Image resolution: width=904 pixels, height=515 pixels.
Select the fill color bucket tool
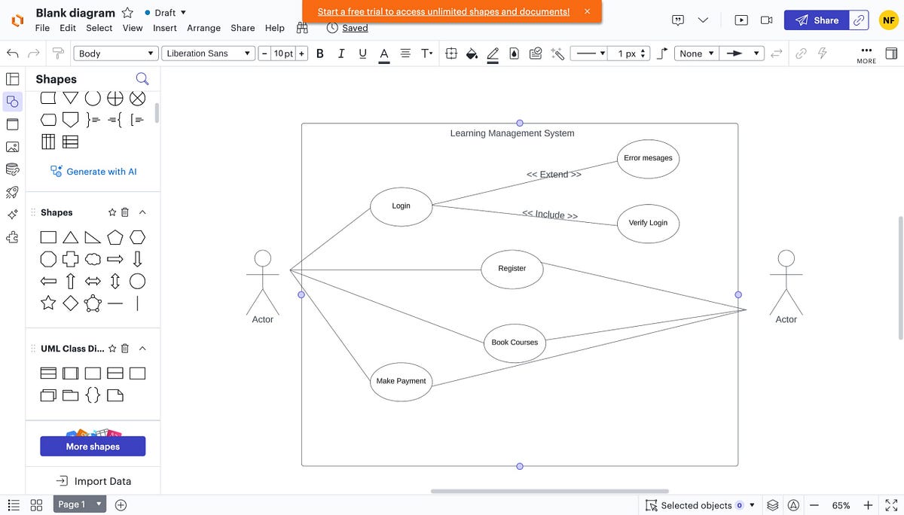pos(471,53)
